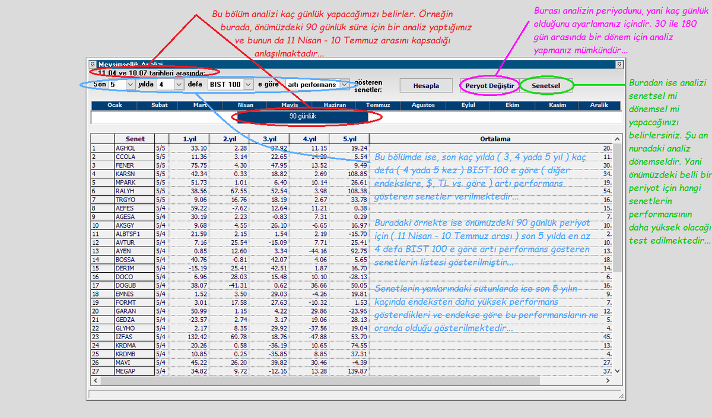Select the AEFES stock cell
The image size is (712, 418).
(135, 208)
